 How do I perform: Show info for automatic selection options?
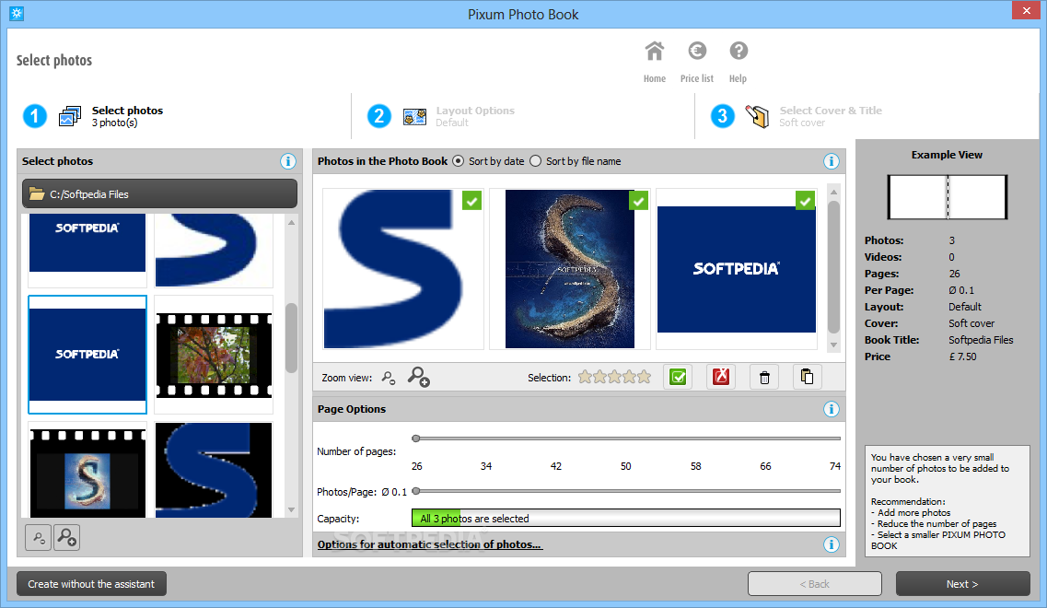[832, 545]
